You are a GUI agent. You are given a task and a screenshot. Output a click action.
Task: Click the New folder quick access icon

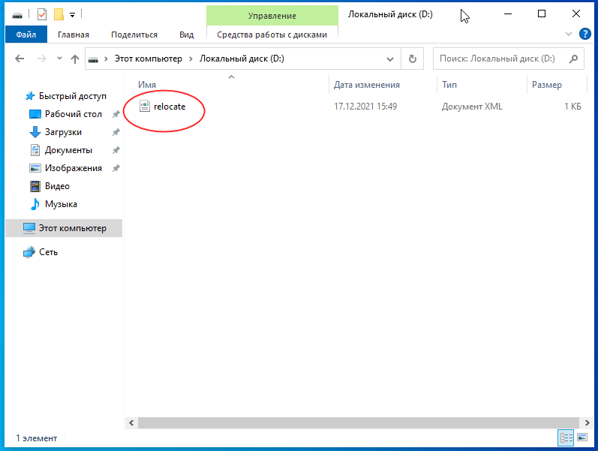(59, 15)
